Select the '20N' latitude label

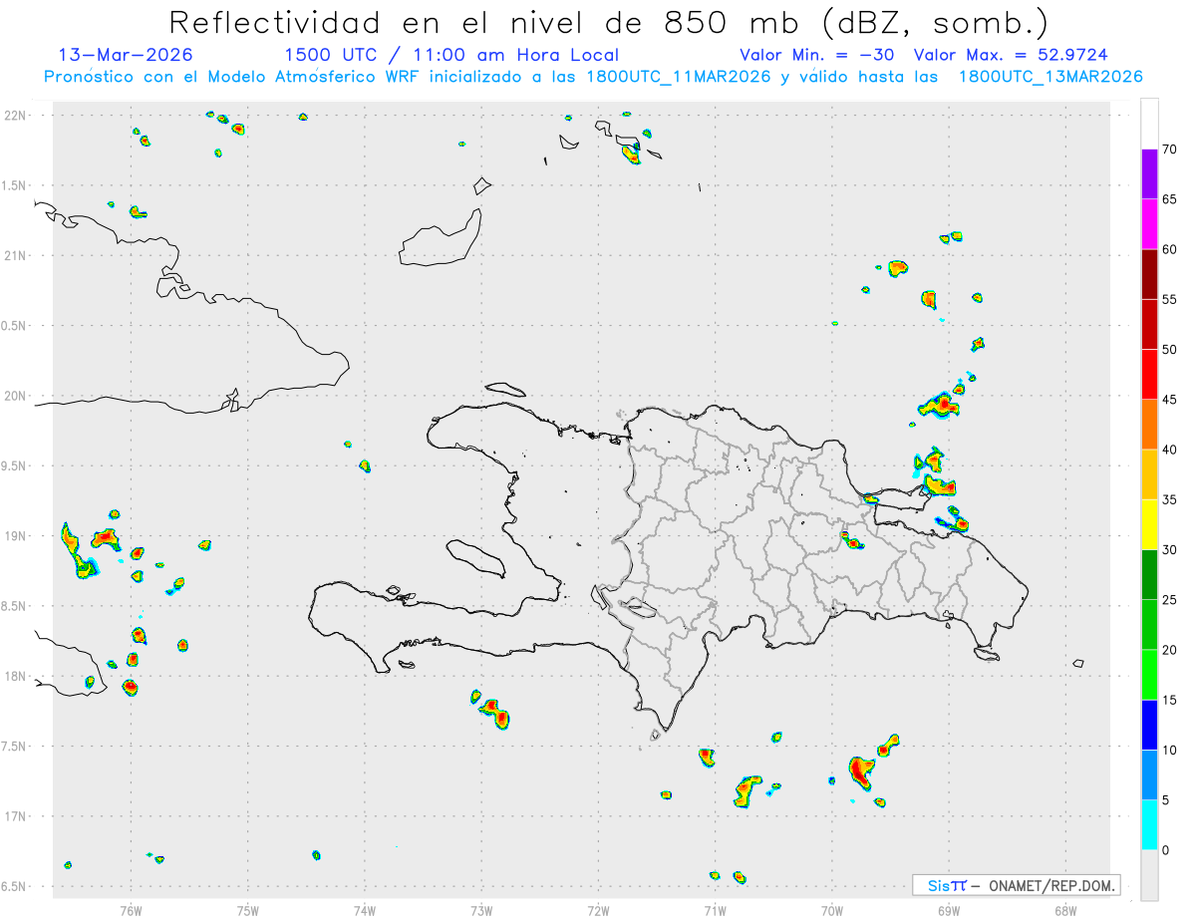(x=15, y=396)
